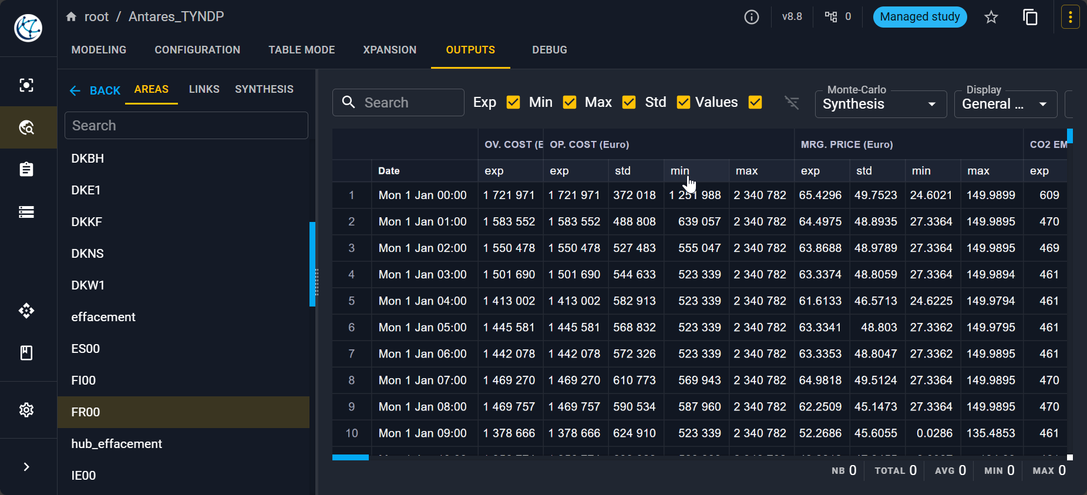The width and height of the screenshot is (1087, 495).
Task: Click the four-diamonds API sidebar icon
Action: click(26, 311)
